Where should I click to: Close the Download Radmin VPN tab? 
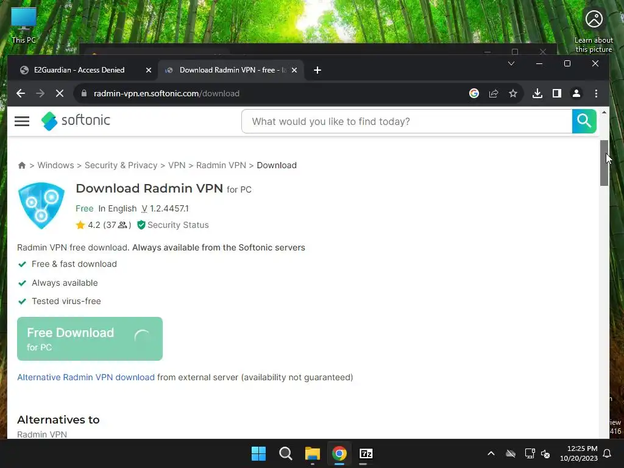294,70
